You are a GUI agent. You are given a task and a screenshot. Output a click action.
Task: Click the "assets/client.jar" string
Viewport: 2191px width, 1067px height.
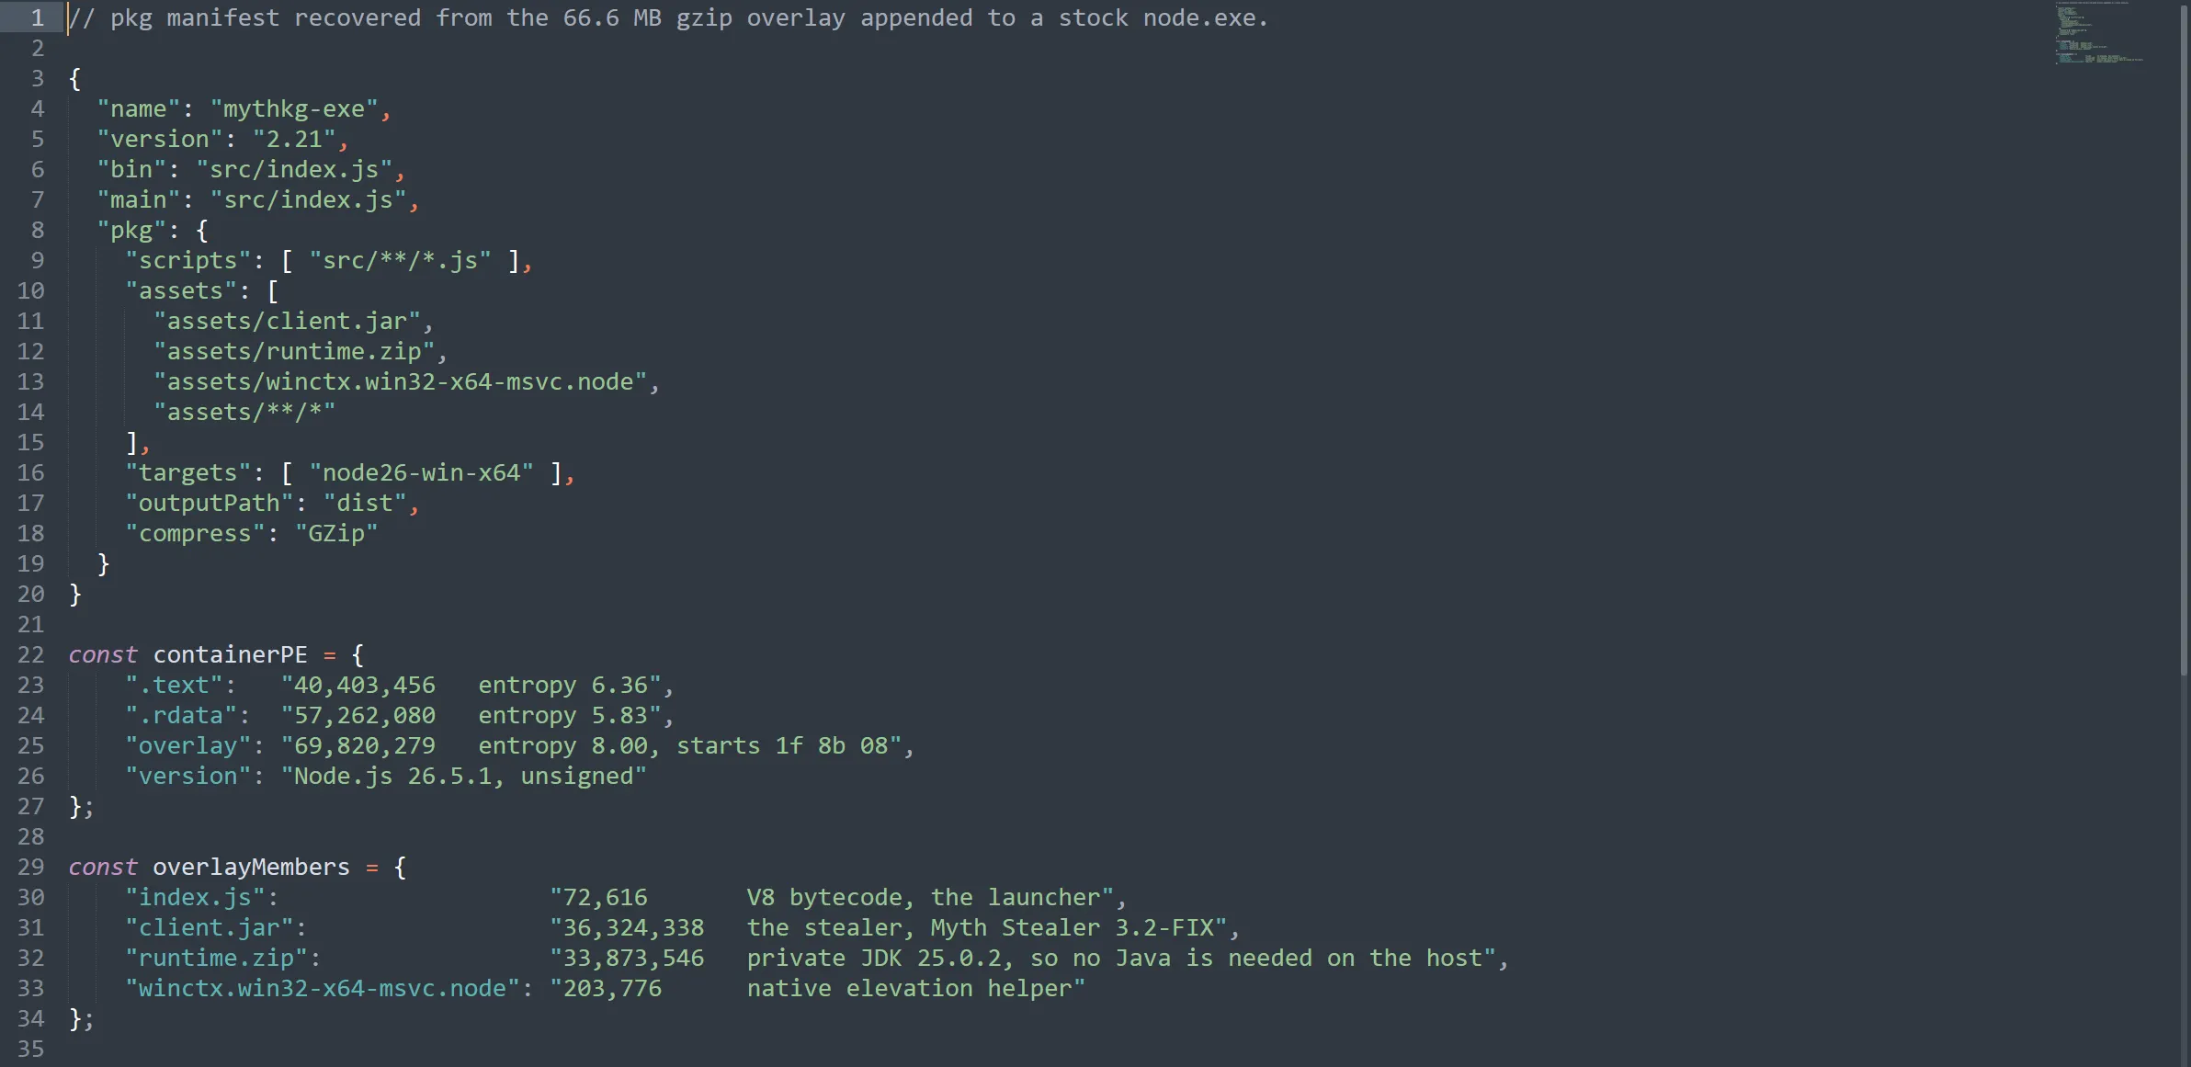click(x=287, y=322)
